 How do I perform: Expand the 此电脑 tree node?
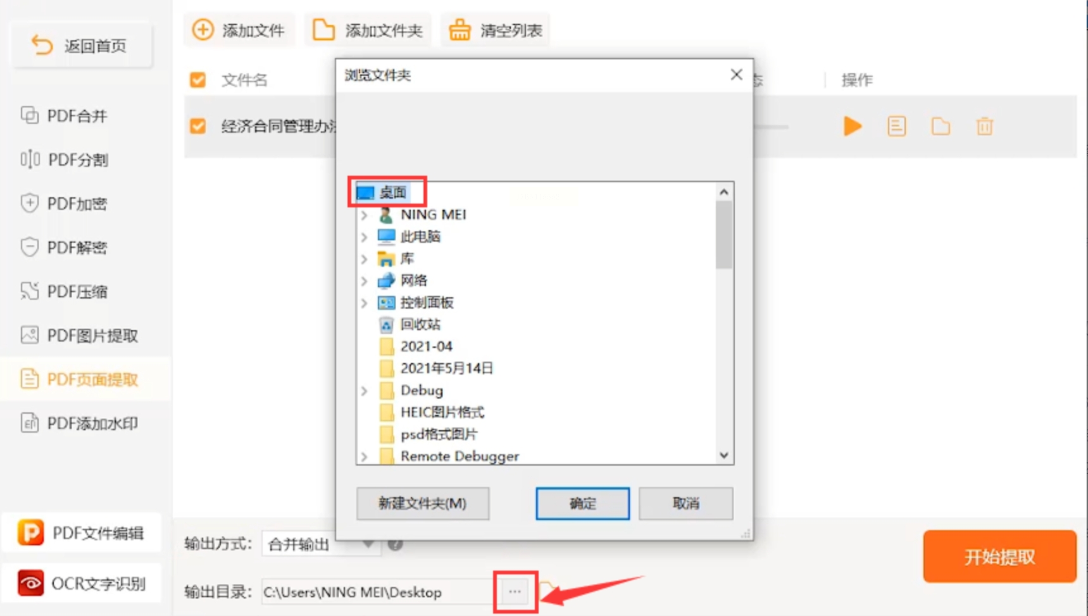pyautogui.click(x=365, y=237)
